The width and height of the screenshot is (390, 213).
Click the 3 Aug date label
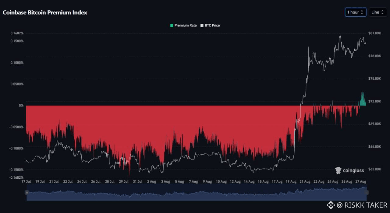(x=165, y=182)
